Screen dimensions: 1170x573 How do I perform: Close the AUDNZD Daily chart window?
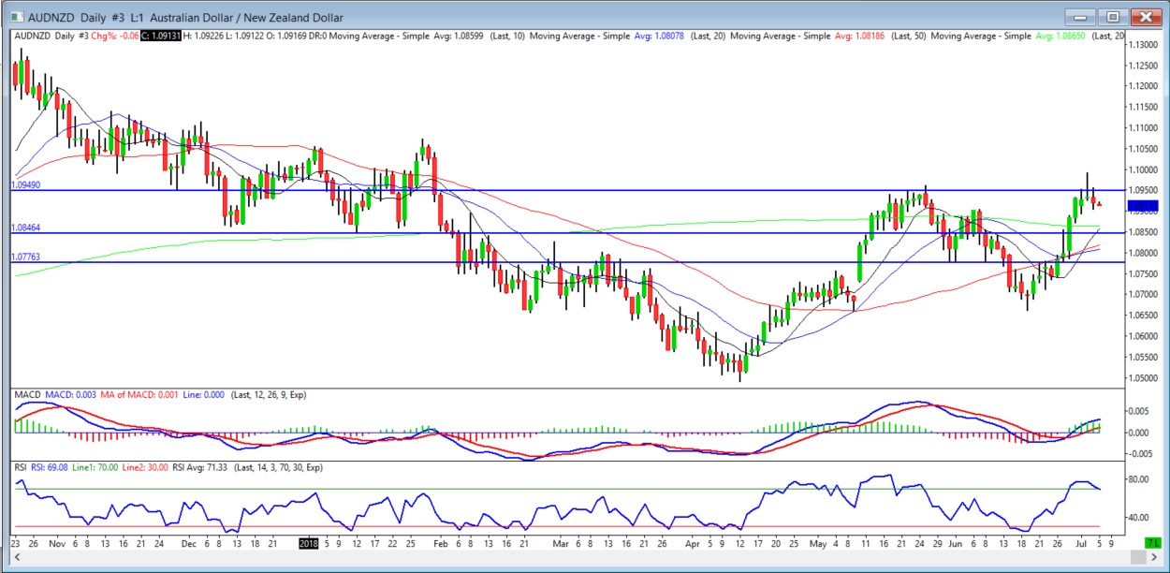click(x=1146, y=16)
